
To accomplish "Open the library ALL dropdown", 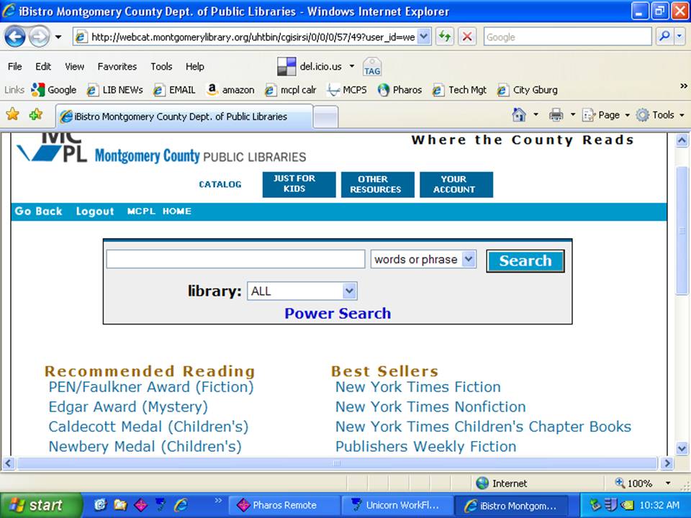I will click(302, 291).
